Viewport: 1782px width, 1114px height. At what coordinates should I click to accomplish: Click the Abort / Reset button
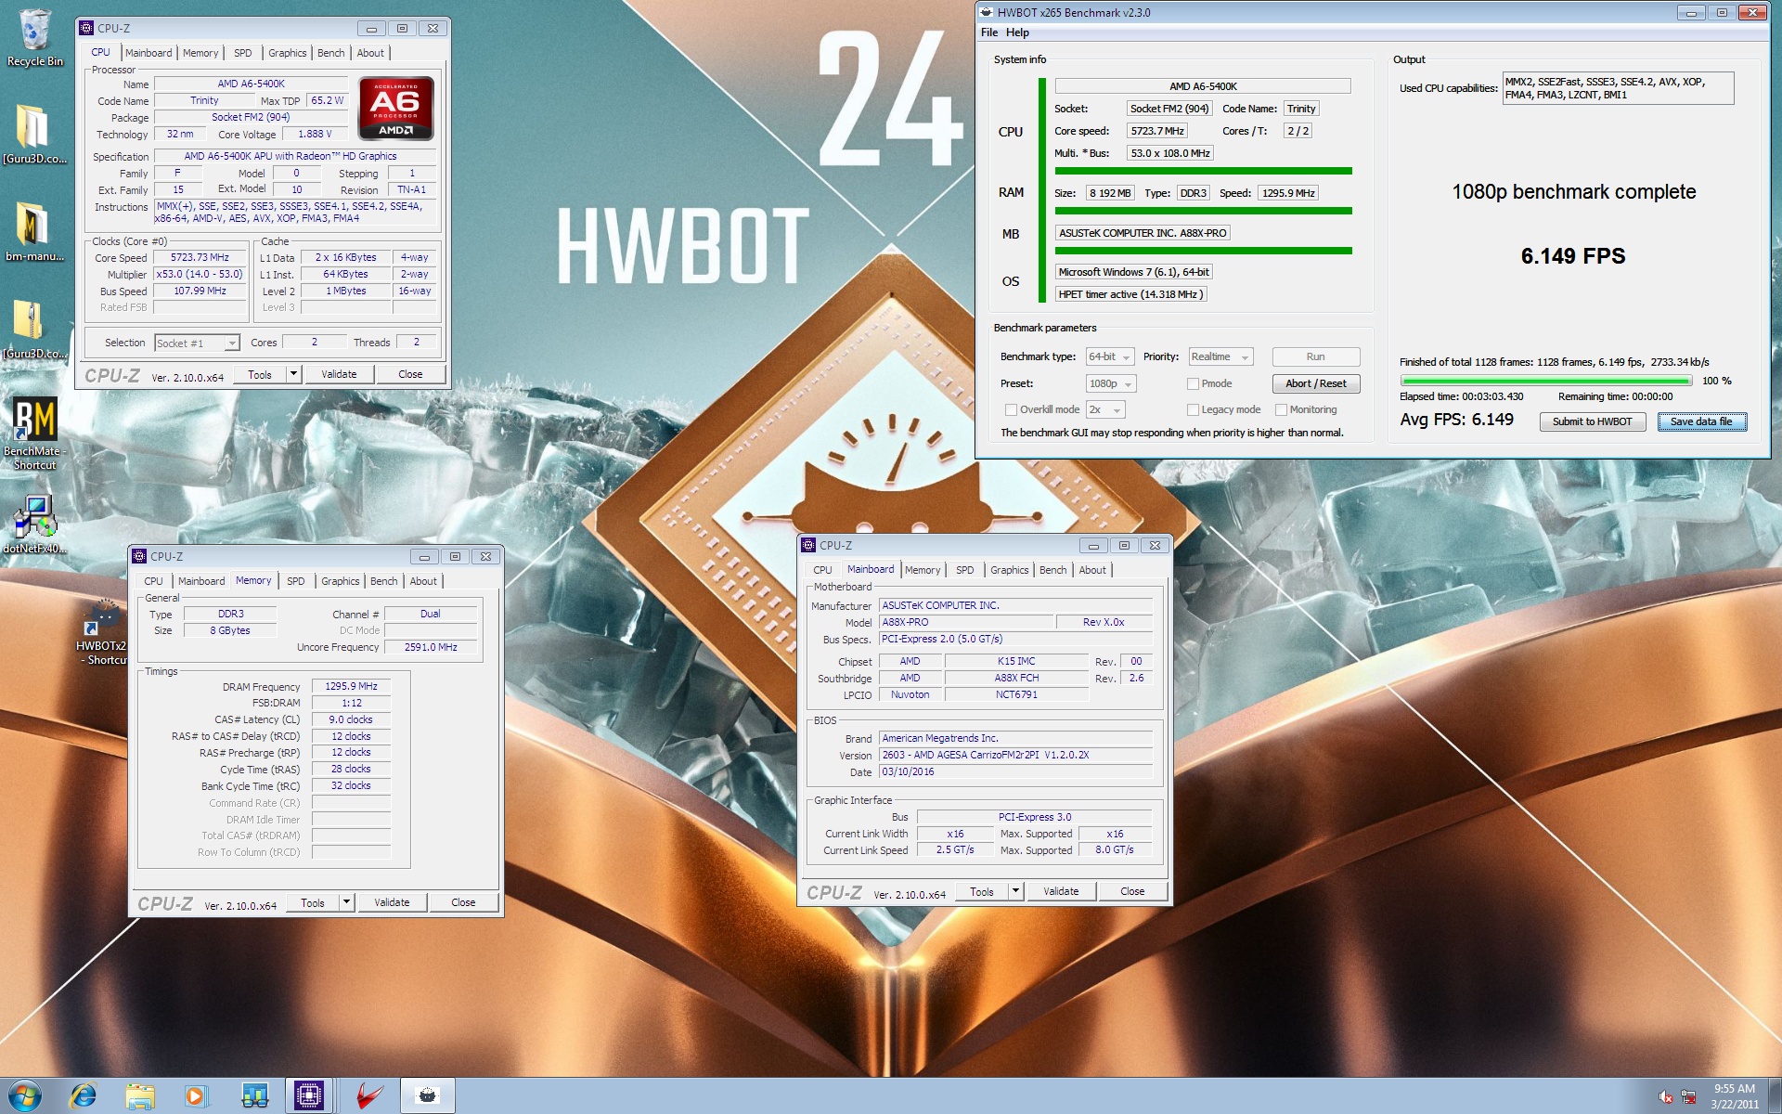1315,383
